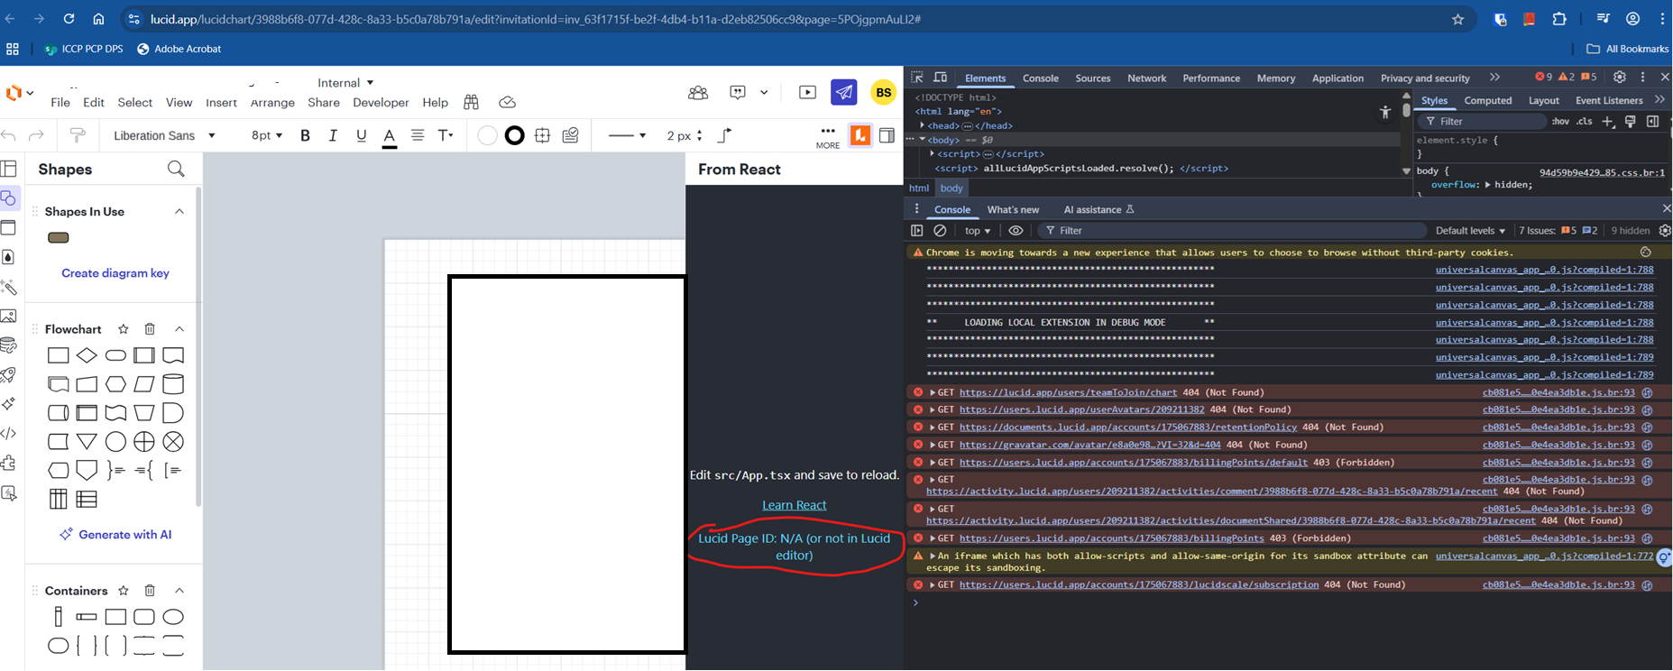Start presentation mode play icon
The width and height of the screenshot is (1673, 671).
coord(807,92)
